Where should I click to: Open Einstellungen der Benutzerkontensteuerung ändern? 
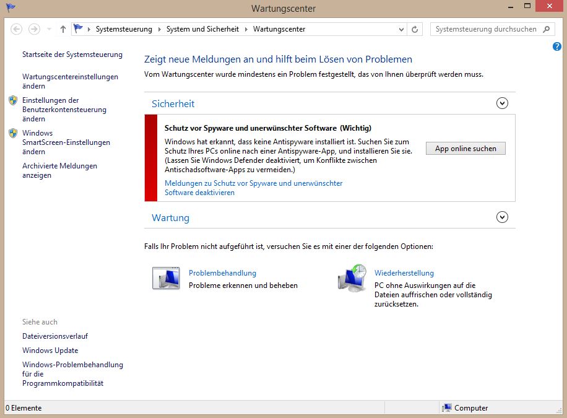[64, 109]
